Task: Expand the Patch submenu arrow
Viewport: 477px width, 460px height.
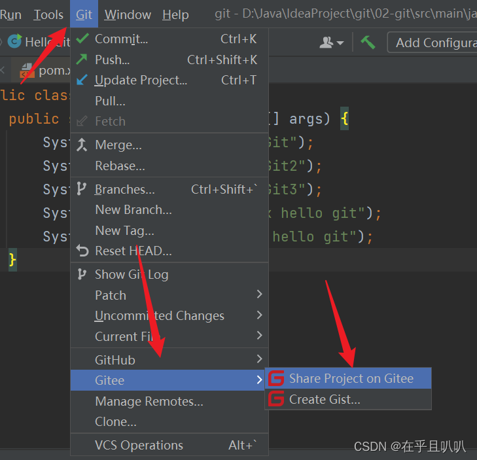Action: point(259,294)
